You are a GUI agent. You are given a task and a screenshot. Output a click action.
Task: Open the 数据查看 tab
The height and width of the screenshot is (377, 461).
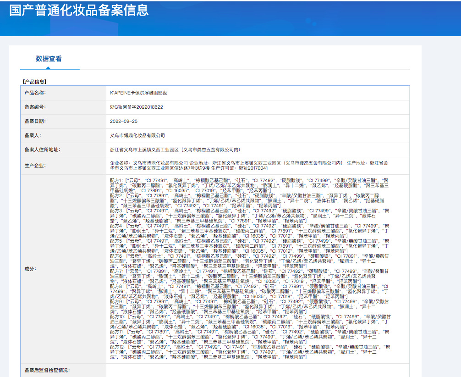click(x=49, y=59)
